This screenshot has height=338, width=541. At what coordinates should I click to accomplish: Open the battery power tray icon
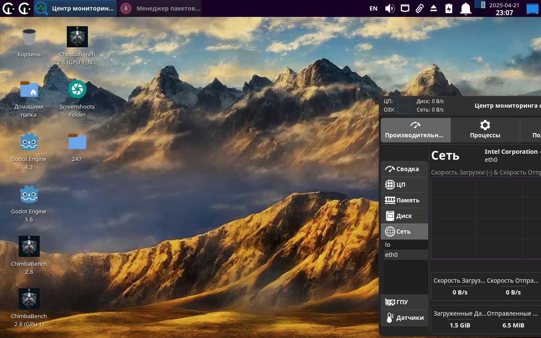click(x=449, y=8)
